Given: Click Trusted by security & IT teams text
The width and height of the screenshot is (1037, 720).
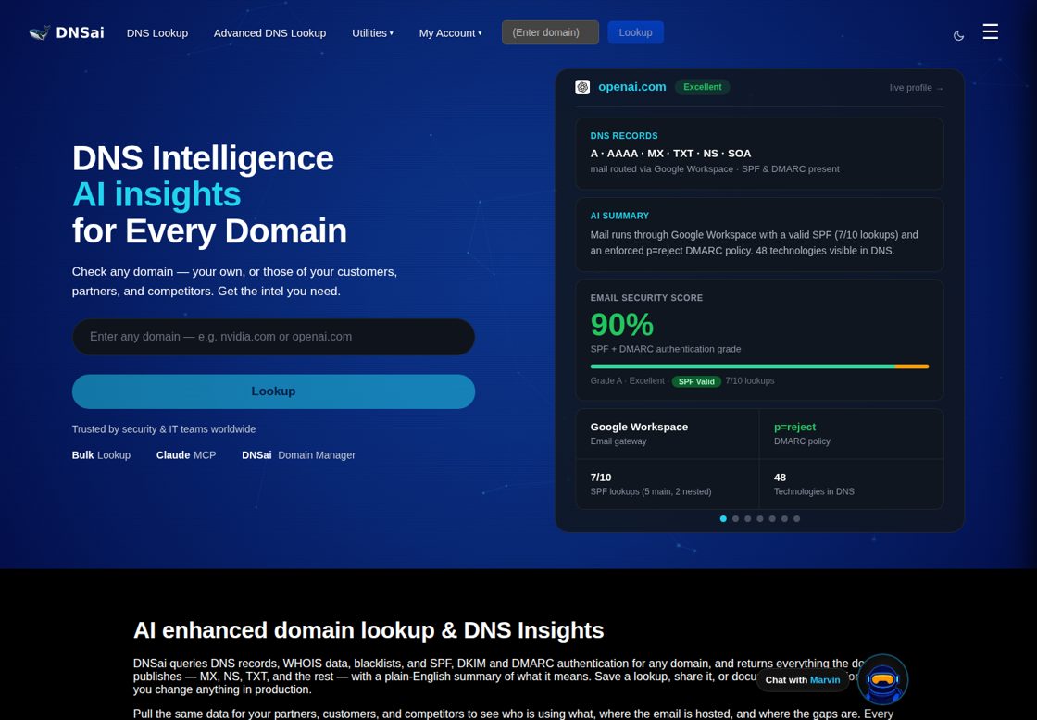Looking at the screenshot, I should pyautogui.click(x=163, y=429).
